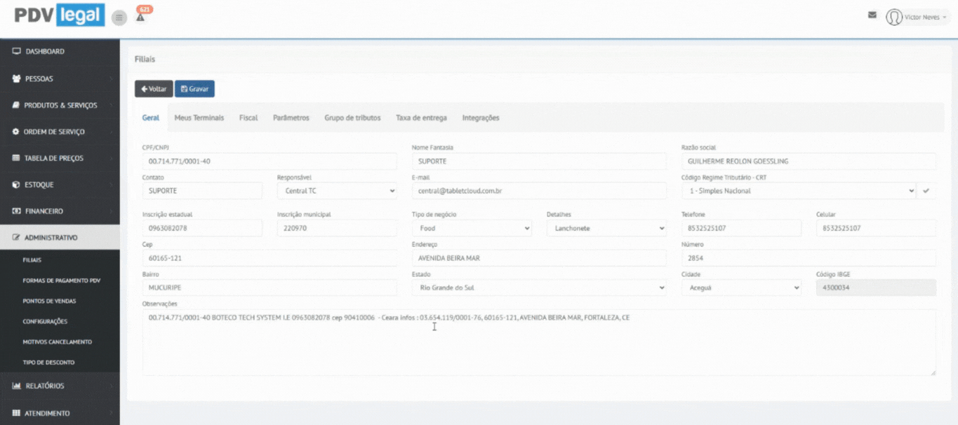Go back with the Voltar button
Screen dimensions: 958x425
coord(154,89)
